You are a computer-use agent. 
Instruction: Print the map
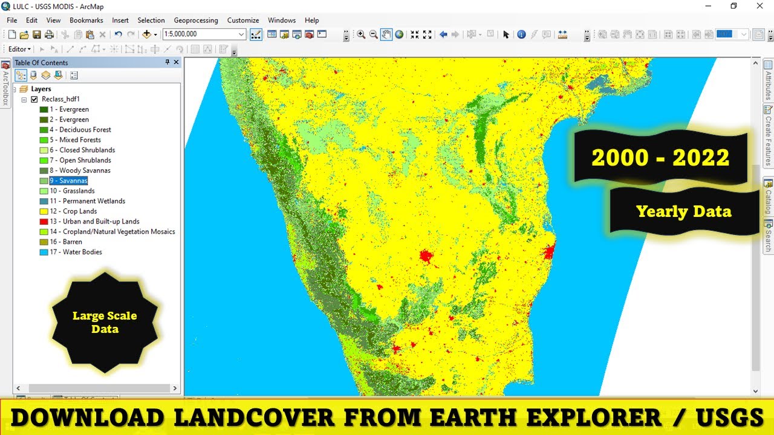[x=49, y=35]
